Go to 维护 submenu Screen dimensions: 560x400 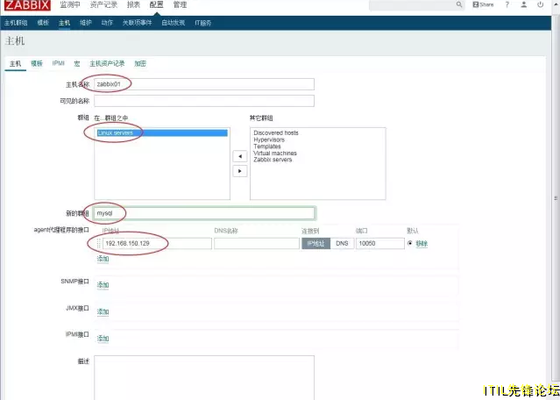tap(86, 23)
